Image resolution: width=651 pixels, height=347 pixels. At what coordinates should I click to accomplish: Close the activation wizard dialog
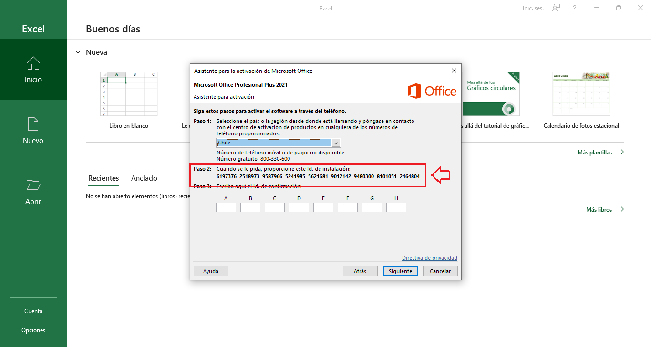pos(454,71)
